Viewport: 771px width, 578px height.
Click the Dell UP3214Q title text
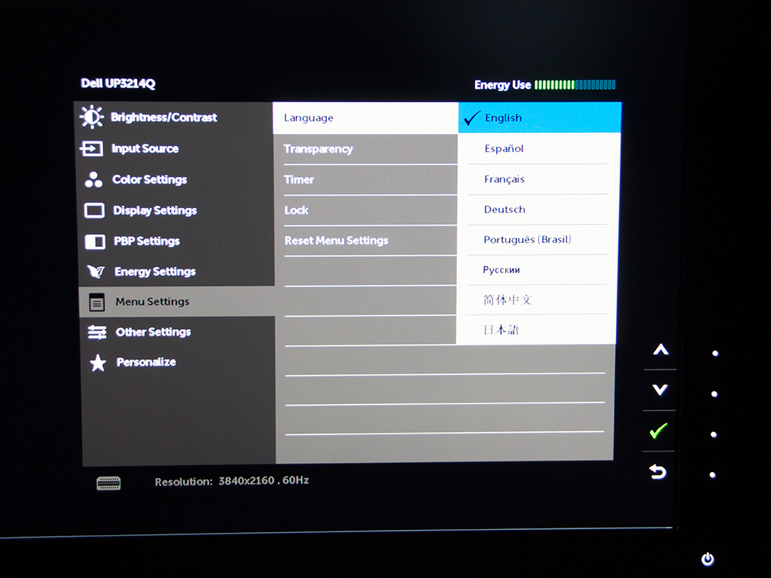[x=118, y=84]
